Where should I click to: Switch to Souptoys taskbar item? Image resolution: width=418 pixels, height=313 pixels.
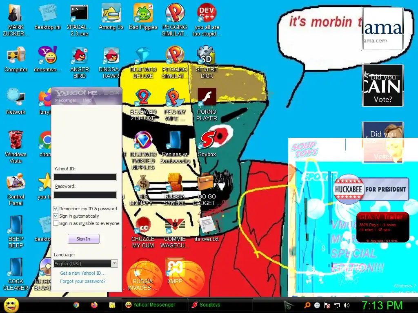[x=220, y=305]
